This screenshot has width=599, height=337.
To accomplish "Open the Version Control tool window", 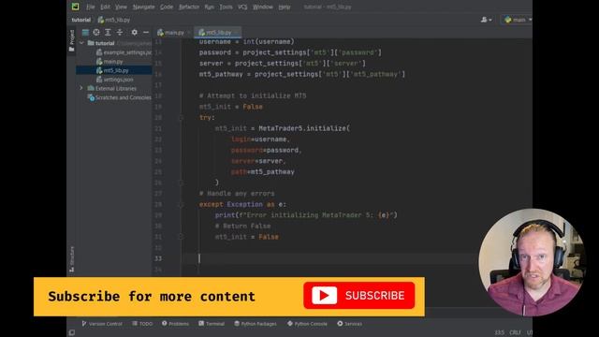I will click(102, 324).
